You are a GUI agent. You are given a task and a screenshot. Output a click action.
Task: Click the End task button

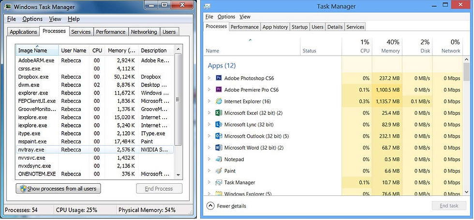coord(449,206)
